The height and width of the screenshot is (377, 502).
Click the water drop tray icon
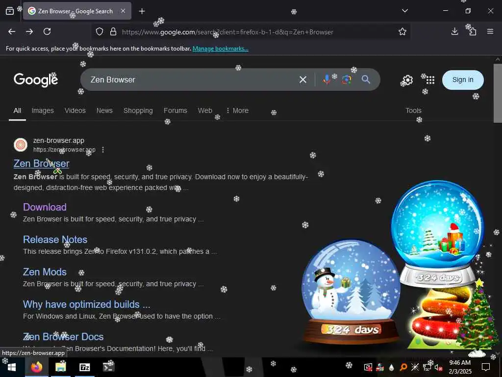click(x=391, y=367)
